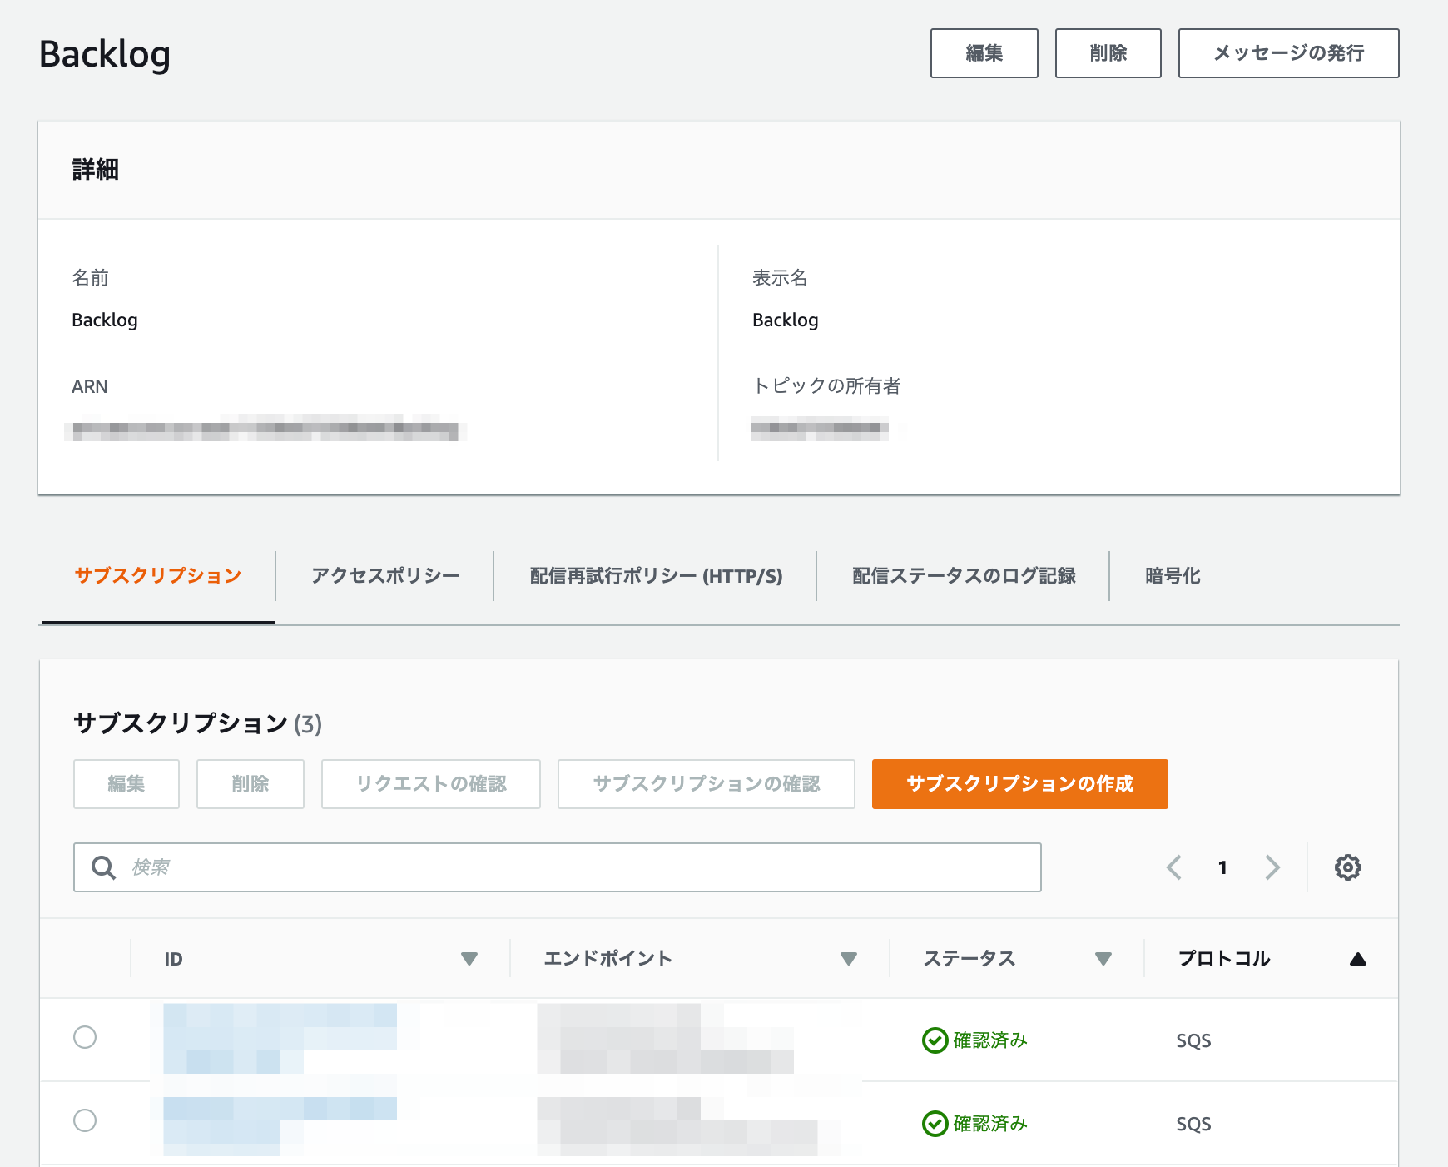1448x1167 pixels.
Task: Click the サブスクリプションの作成 button
Action: click(1020, 784)
